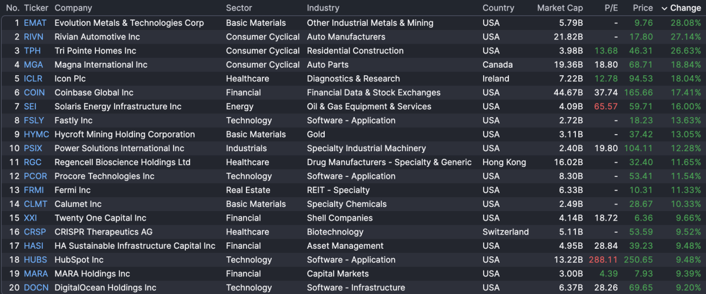706x294 pixels.
Task: Select the CRSP ticker link
Action: point(35,232)
